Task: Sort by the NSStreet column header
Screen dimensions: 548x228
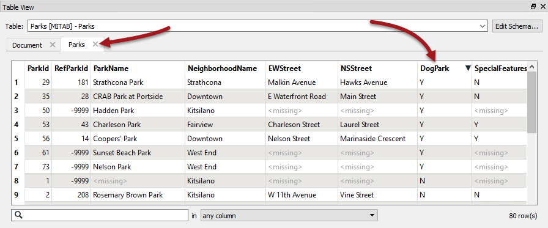Action: tap(378, 68)
